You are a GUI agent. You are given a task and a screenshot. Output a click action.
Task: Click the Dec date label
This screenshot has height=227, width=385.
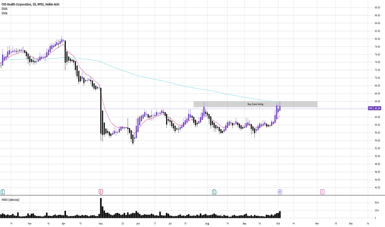pos(351,224)
